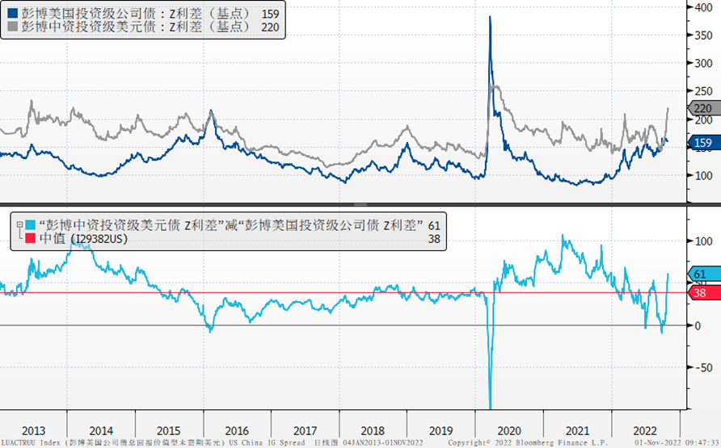This screenshot has width=721, height=448.
Task: Collapse the lower legend tree expander box
Action: click(19, 225)
